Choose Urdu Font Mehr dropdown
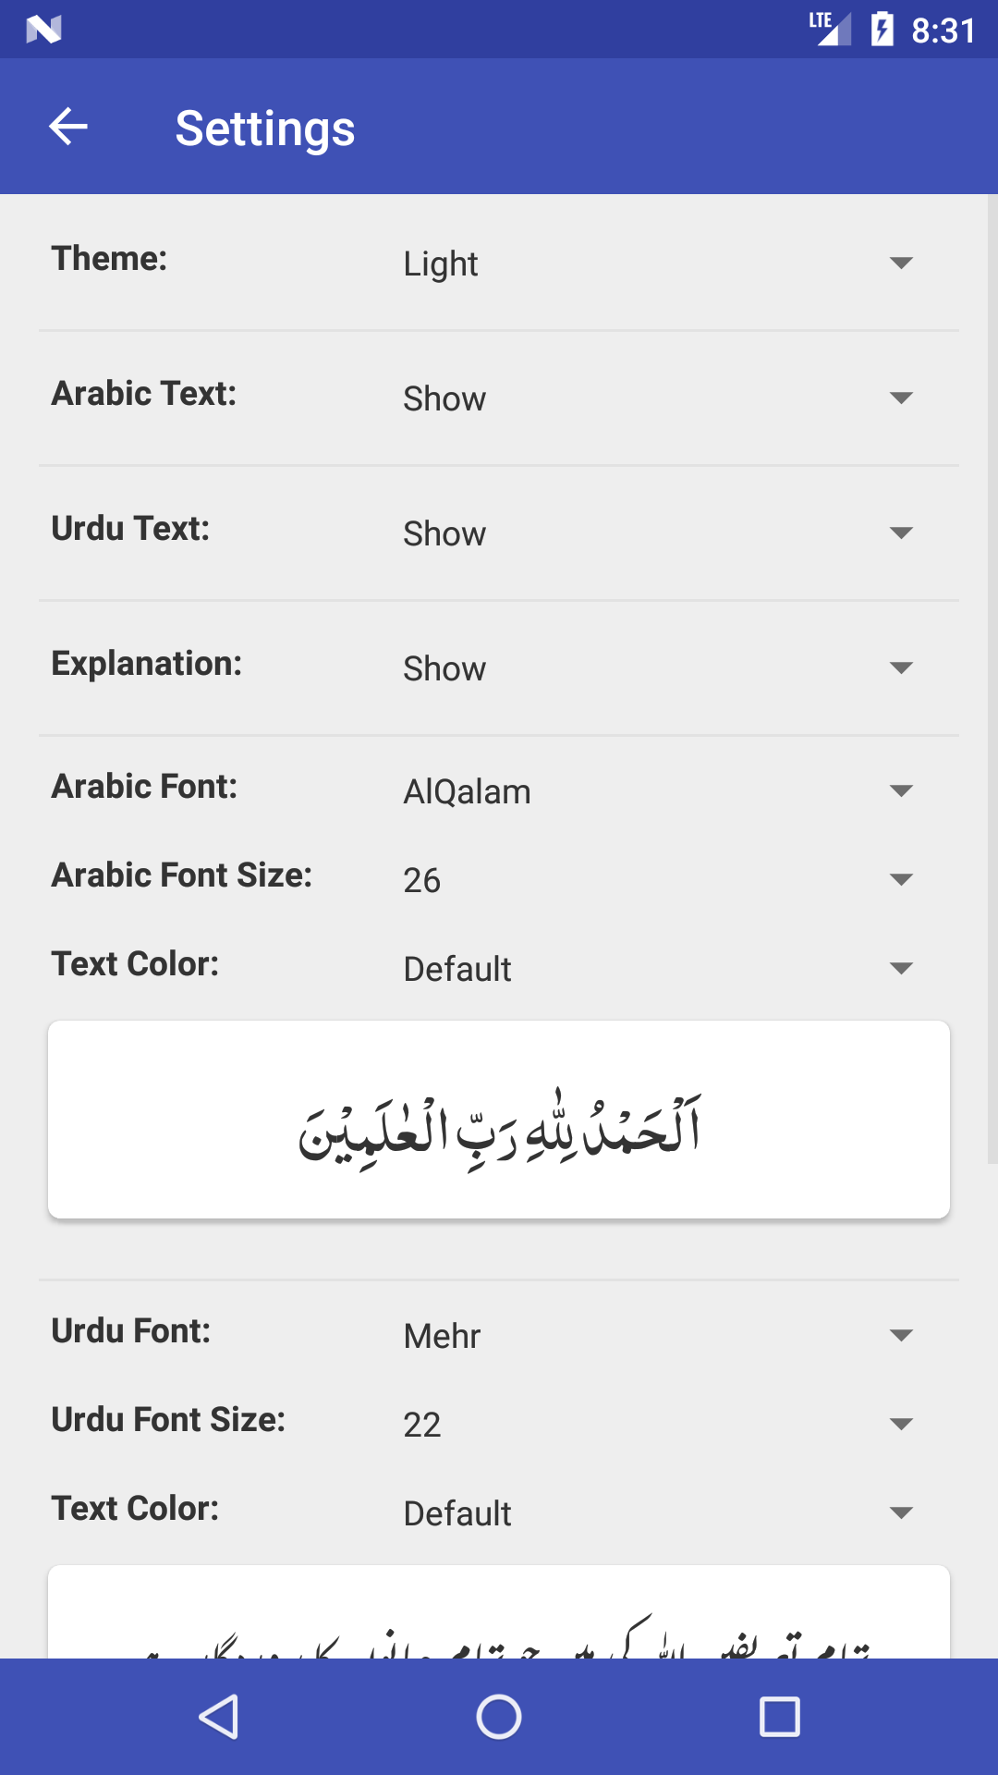Viewport: 998px width, 1775px height. pos(658,1336)
